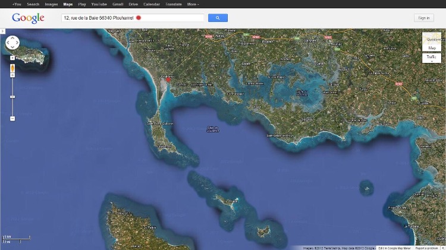
Task: Open Report a problem link
Action: click(426, 248)
